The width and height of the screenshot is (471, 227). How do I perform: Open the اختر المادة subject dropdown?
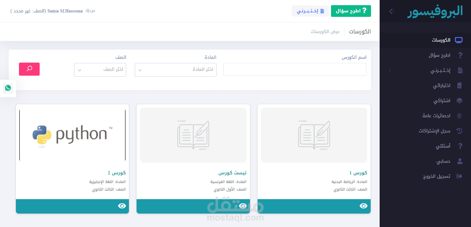176,69
